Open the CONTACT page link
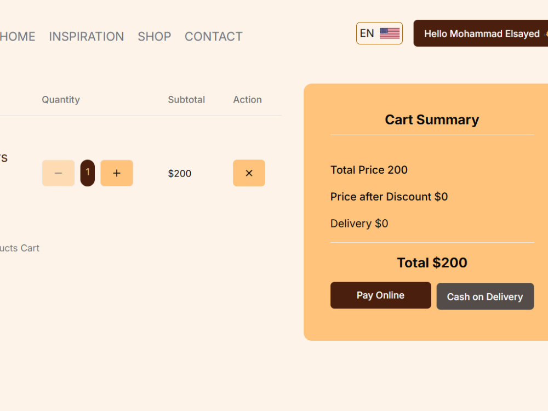Image resolution: width=548 pixels, height=411 pixels. pos(214,36)
